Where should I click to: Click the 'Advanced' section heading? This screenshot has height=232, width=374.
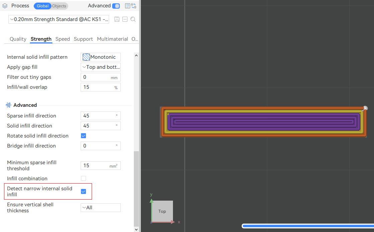tap(25, 105)
